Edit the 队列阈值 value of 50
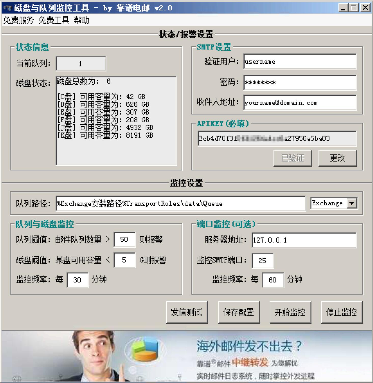This screenshot has height=383, width=373. [x=124, y=240]
